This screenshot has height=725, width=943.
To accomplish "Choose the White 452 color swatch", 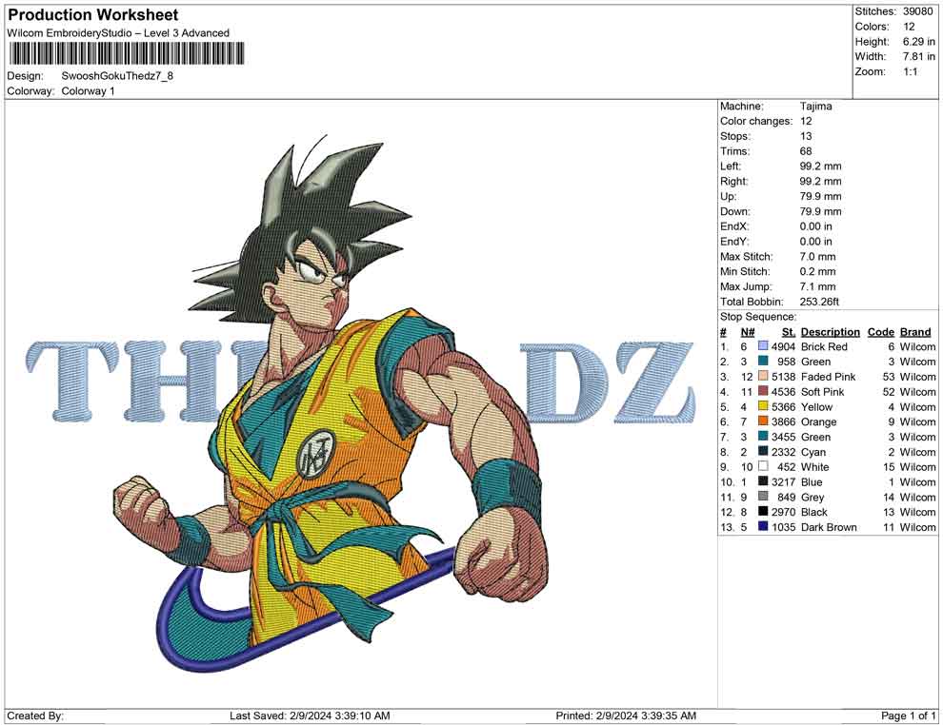I will click(x=763, y=466).
